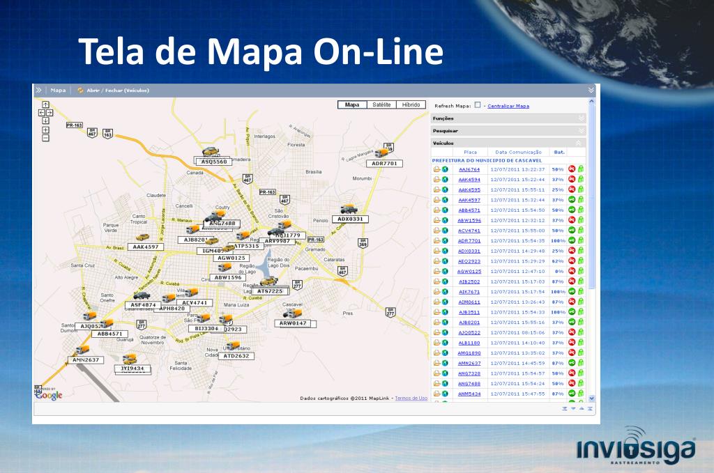Switch map to Satélite view
Image resolution: width=714 pixels, height=473 pixels.
pos(381,104)
